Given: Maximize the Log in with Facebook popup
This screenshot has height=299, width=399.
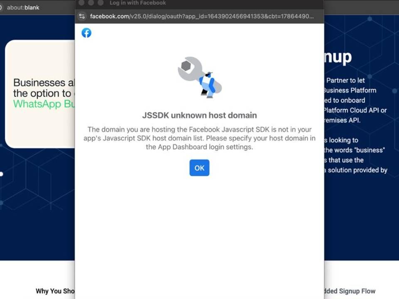Looking at the screenshot, I should click(x=101, y=3).
